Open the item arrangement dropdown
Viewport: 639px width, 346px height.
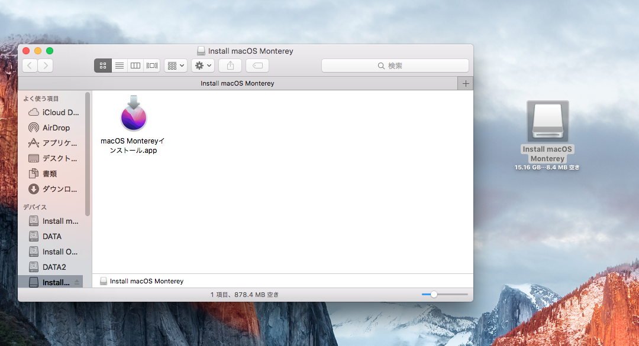(176, 66)
